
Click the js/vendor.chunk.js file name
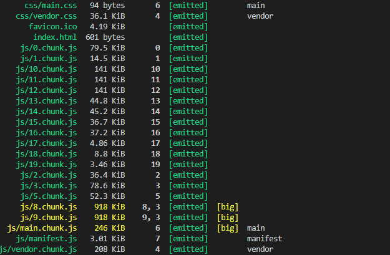[x=39, y=249]
